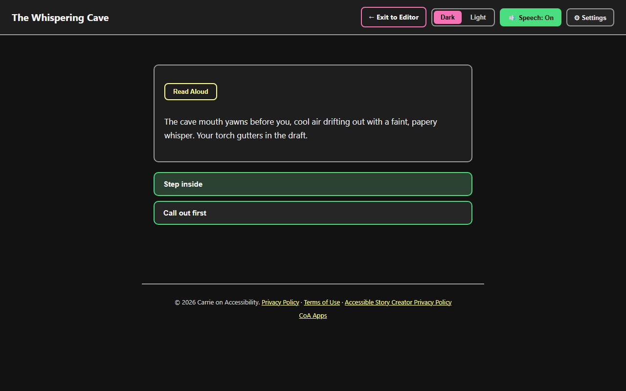Click the left arrow in Exit to Editor
The image size is (626, 391).
[x=372, y=17]
